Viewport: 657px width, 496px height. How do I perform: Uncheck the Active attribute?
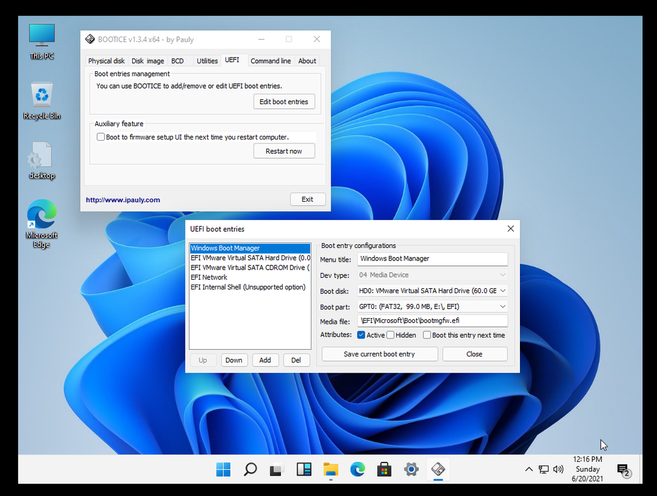361,335
